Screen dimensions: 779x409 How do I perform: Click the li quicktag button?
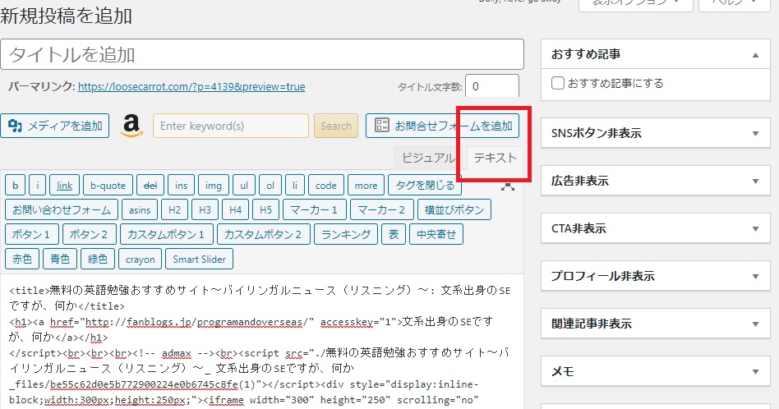click(x=295, y=185)
